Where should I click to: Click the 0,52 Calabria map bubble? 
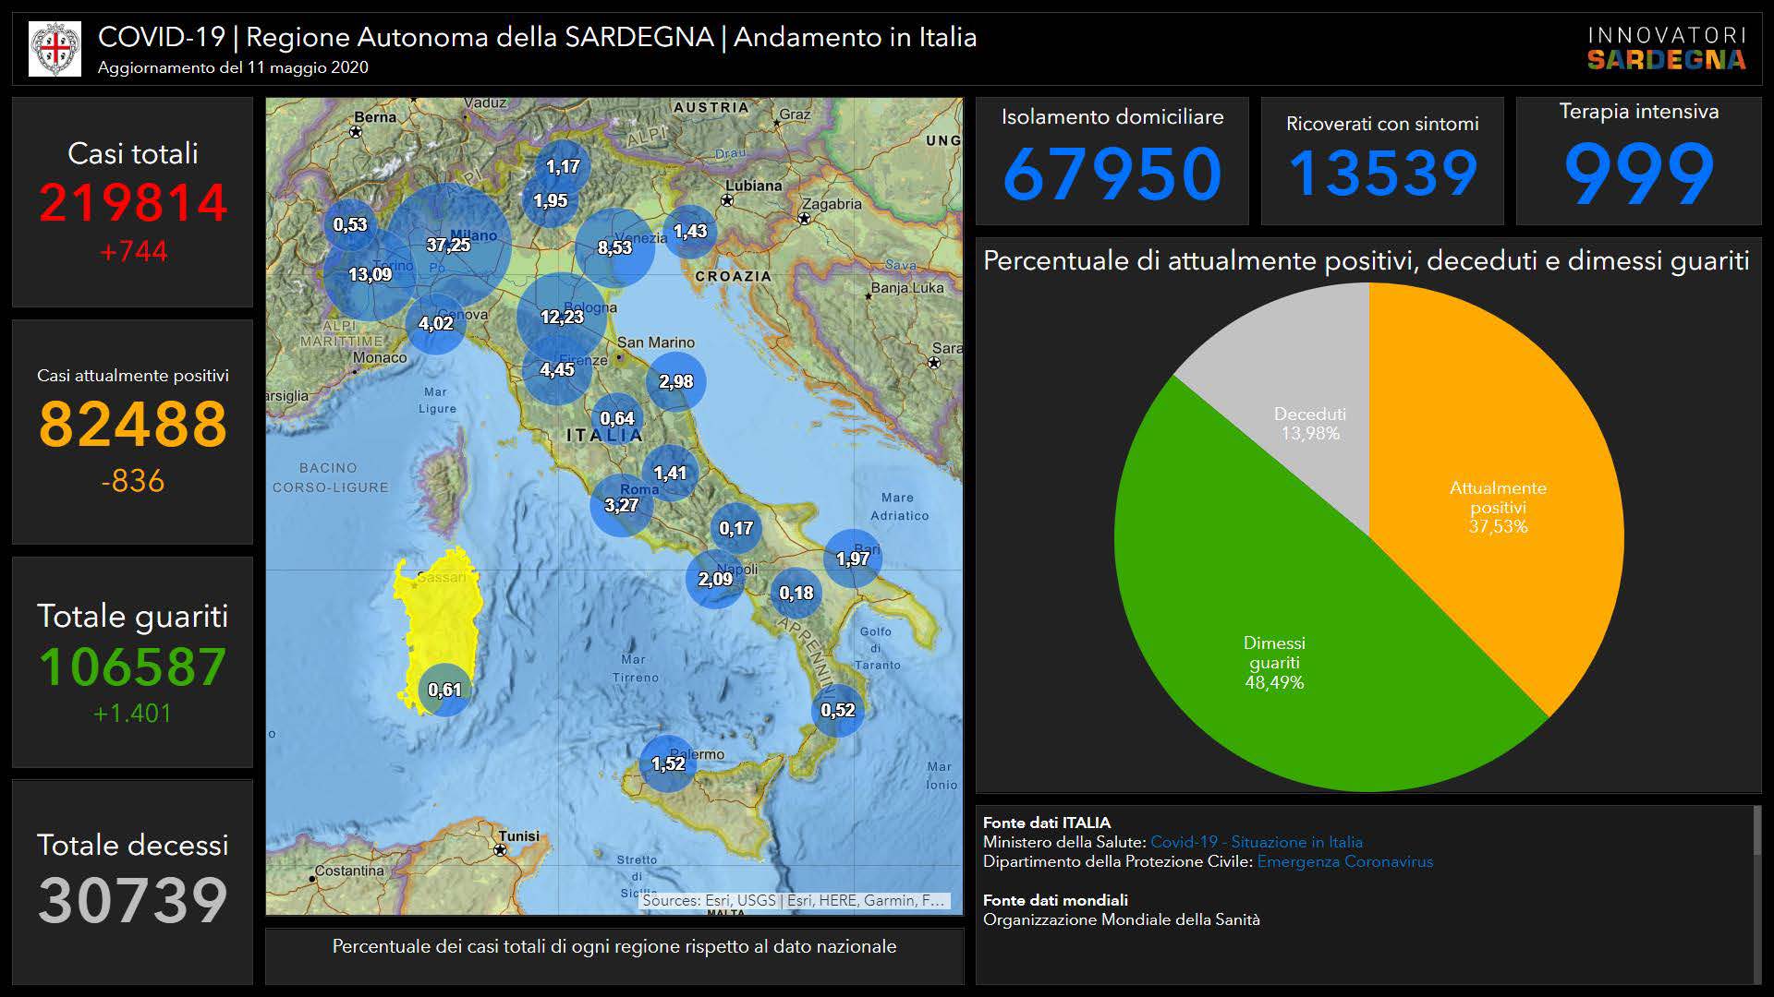click(x=838, y=710)
